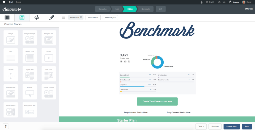Click the Save button
Screen dimensions: 255x130
point(247,127)
